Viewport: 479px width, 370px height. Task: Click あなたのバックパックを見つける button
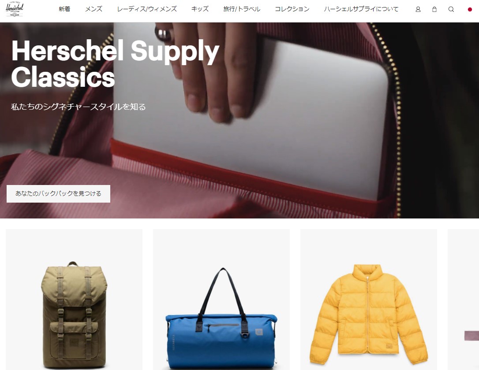pos(58,194)
